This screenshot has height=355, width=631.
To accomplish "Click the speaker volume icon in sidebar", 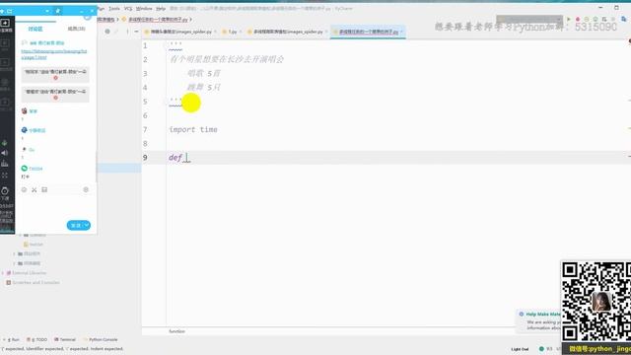I will click(4, 153).
